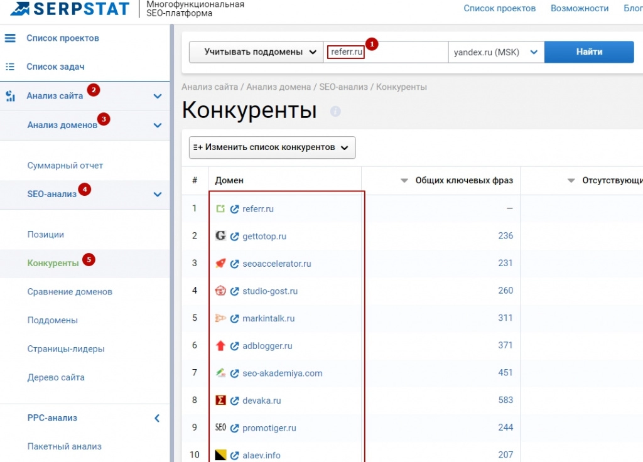Open external link icon for referr.ru row
The width and height of the screenshot is (643, 462).
coord(235,209)
